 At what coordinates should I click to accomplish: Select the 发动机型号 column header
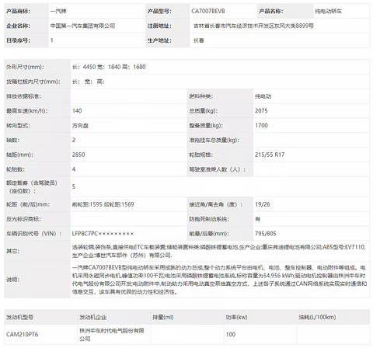(19, 317)
